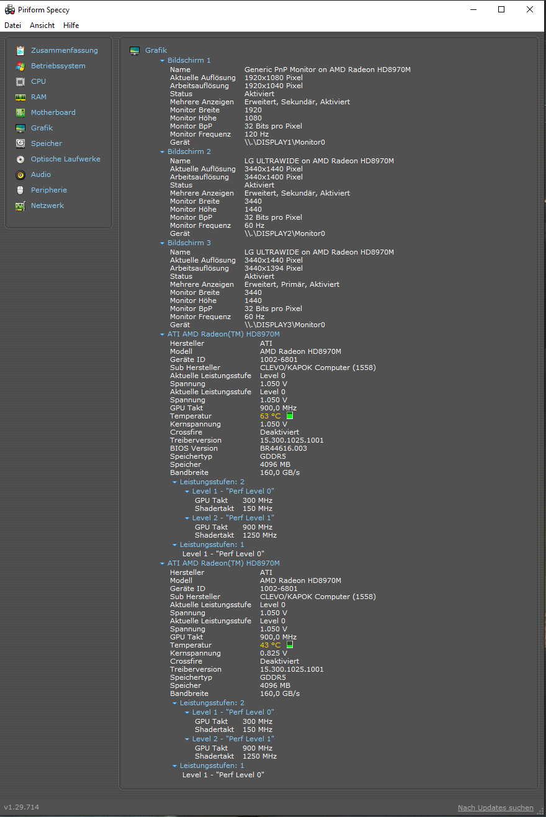Click Generic PnP Monitor name value
Screen dimensions: 546x817
(328, 70)
